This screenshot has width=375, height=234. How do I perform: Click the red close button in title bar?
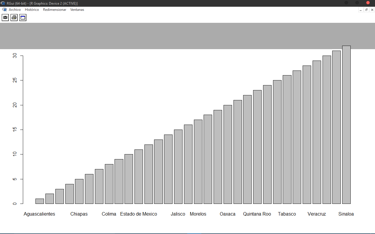(368, 3)
